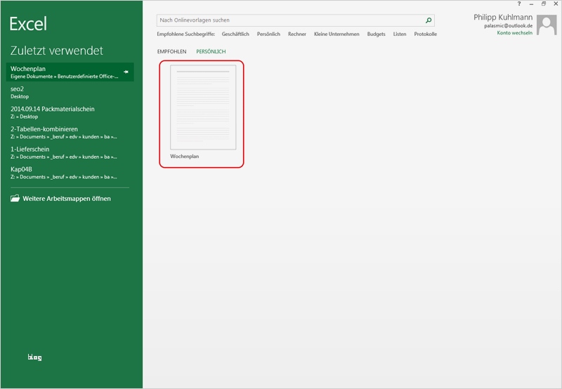Click the user profile avatar picture
Image resolution: width=562 pixels, height=389 pixels.
[547, 25]
